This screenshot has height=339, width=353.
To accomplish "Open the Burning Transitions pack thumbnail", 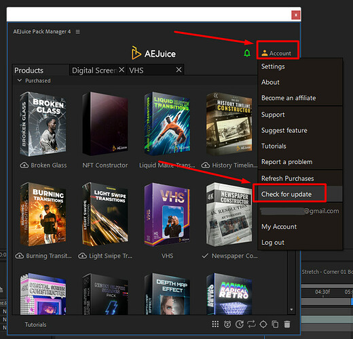I will pos(43,214).
